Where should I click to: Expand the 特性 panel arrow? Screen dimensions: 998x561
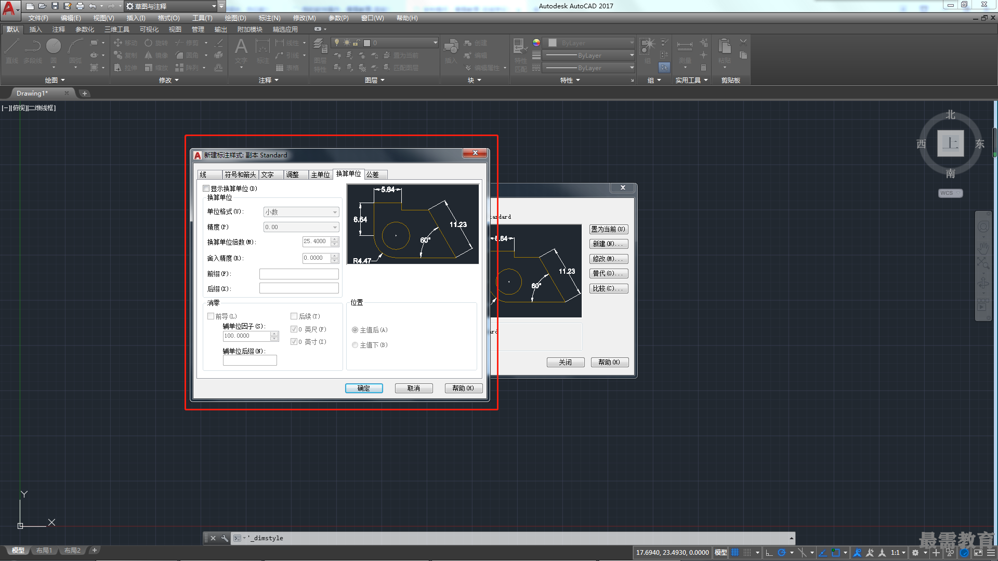578,81
